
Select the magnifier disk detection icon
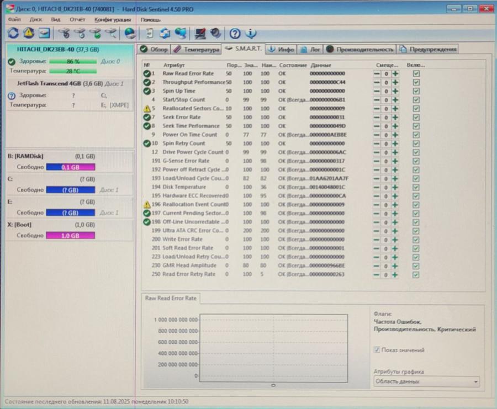pyautogui.click(x=111, y=33)
